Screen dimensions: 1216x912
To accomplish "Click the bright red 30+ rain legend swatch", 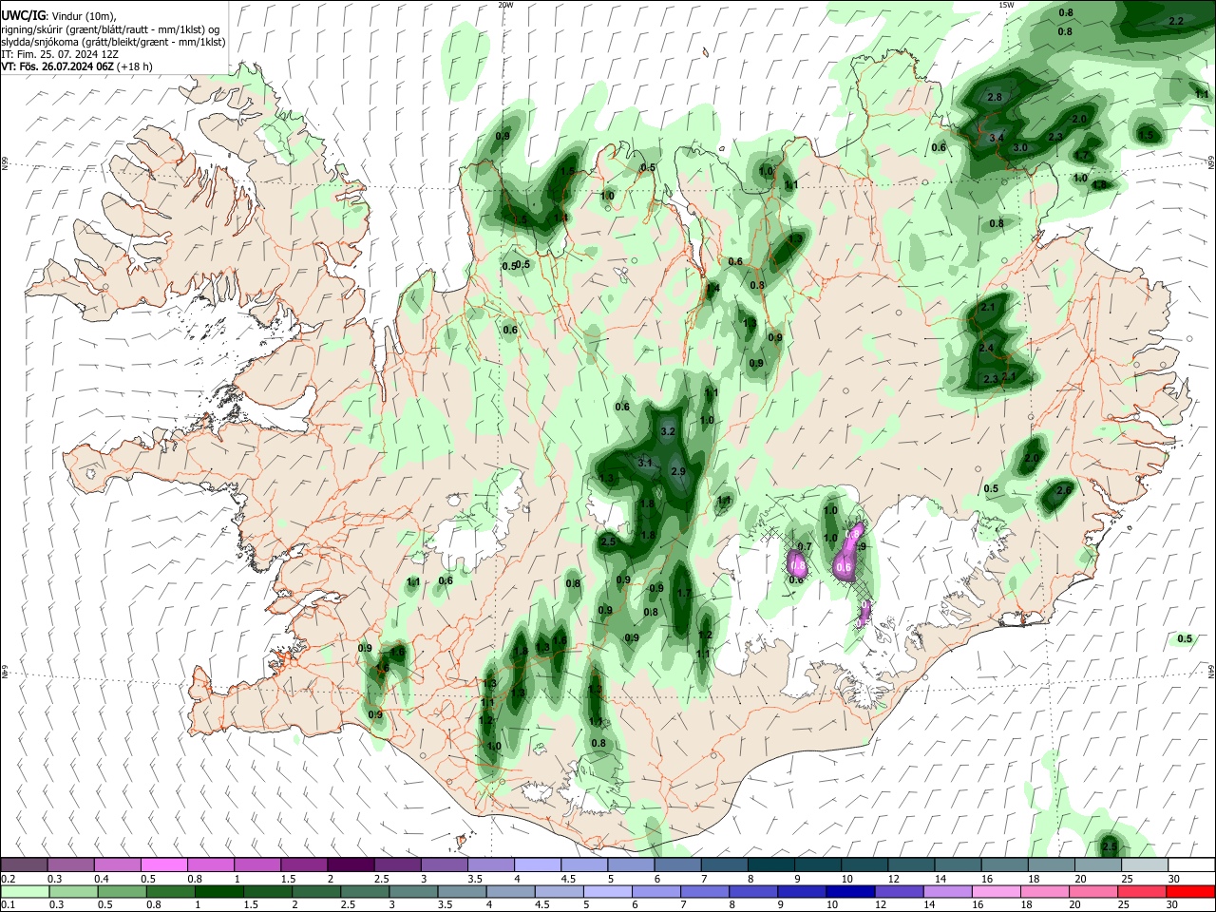I will point(1191,891).
